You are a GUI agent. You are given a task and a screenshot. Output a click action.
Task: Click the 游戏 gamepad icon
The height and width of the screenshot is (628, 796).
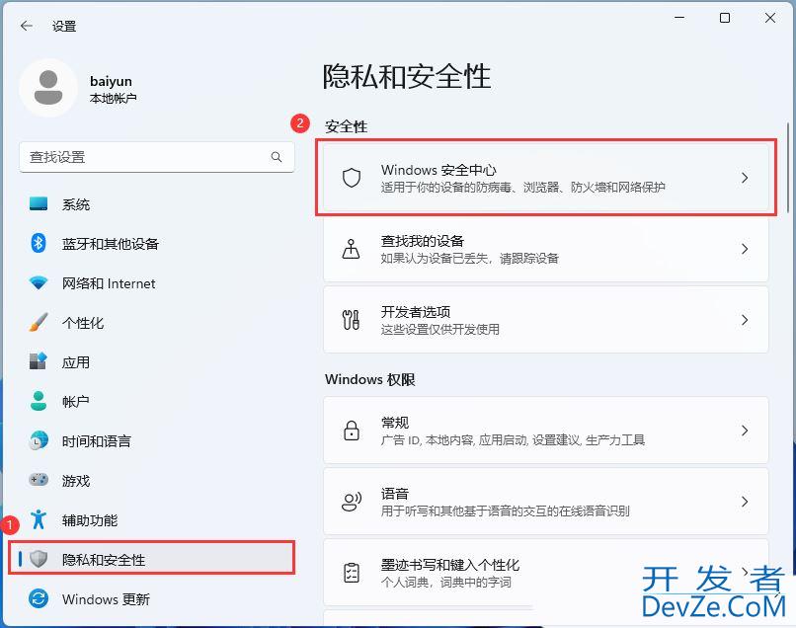39,480
